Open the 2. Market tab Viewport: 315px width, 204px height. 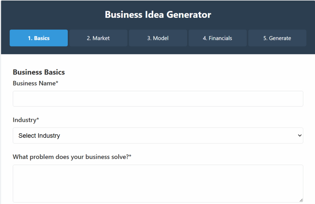click(98, 38)
